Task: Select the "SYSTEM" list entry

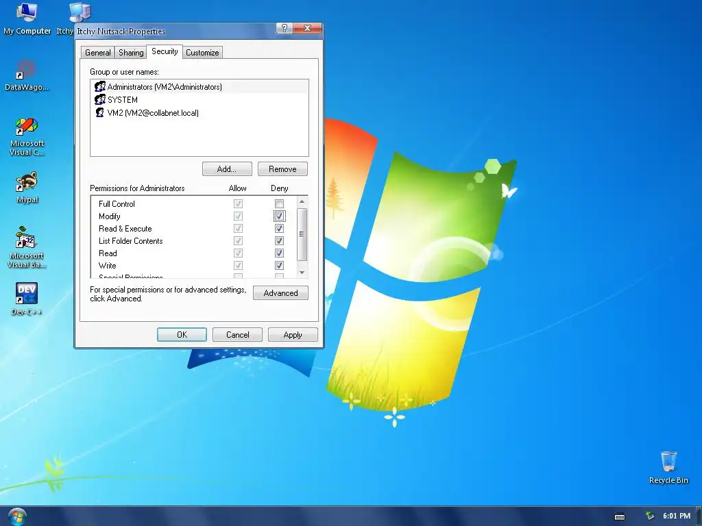Action: 199,99
